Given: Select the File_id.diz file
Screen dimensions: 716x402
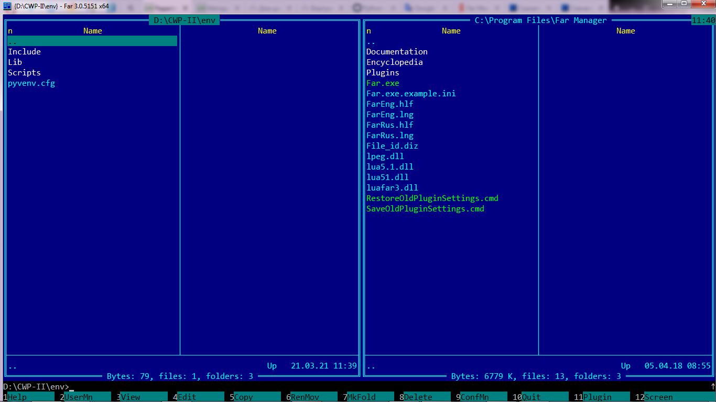Looking at the screenshot, I should (x=392, y=146).
